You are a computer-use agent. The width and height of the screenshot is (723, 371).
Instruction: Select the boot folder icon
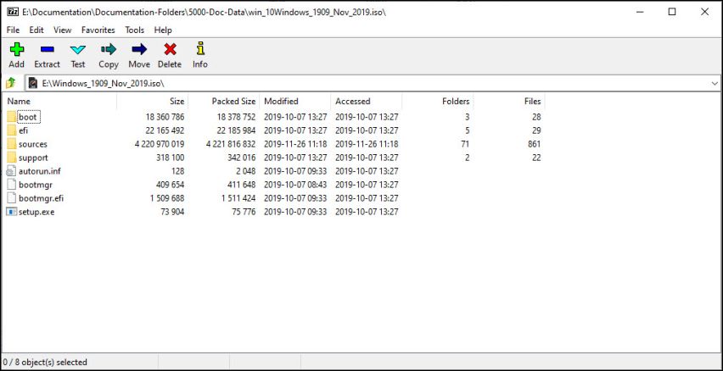tap(12, 117)
